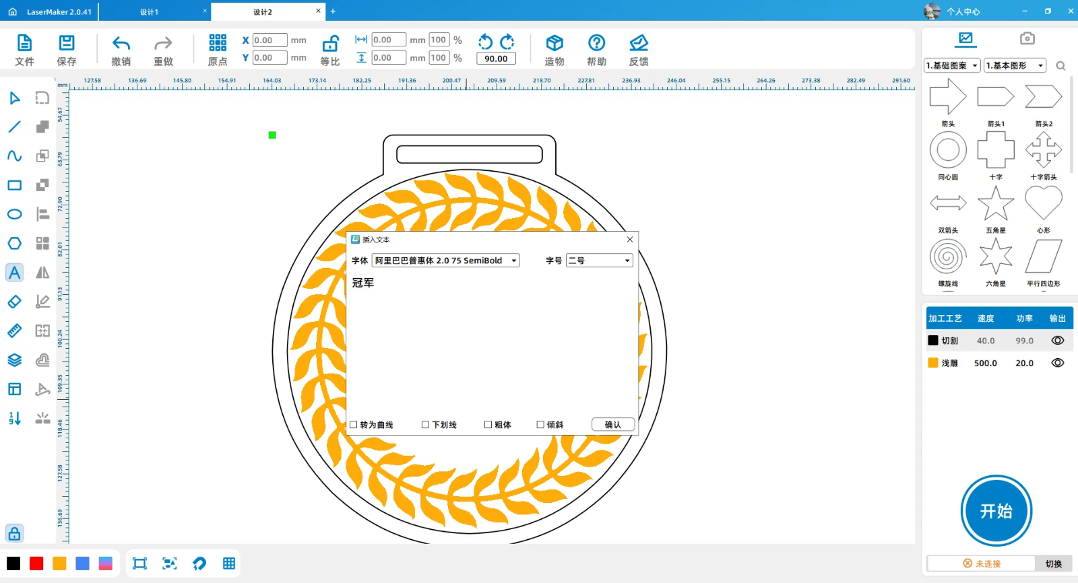Switch to the 设计1 tab

click(x=150, y=12)
